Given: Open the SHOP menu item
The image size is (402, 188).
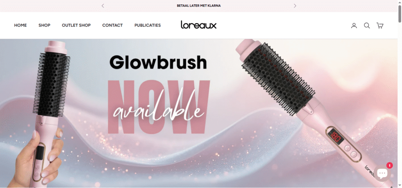Looking at the screenshot, I should (44, 25).
